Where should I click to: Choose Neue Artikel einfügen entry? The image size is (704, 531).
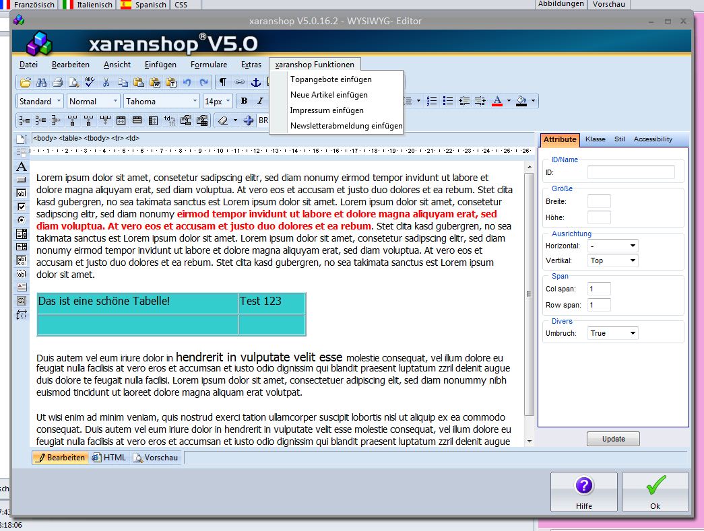point(329,95)
